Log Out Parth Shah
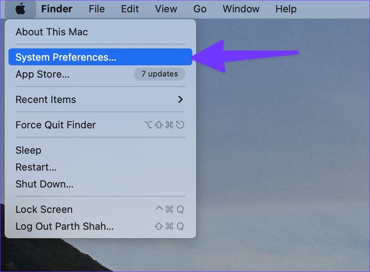370x272 pixels. 100,226
